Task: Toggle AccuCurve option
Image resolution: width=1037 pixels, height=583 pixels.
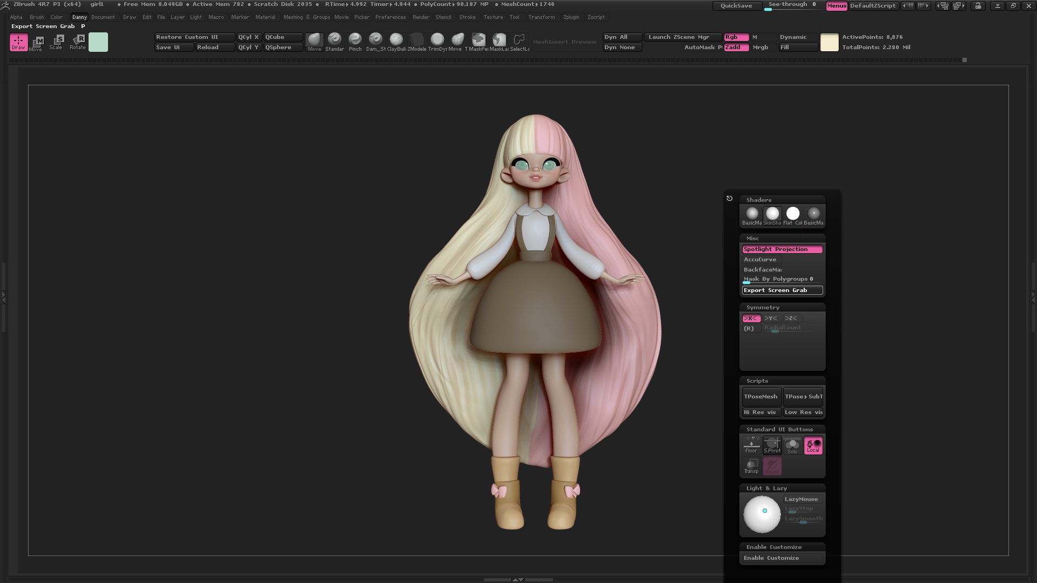Action: coord(763,260)
